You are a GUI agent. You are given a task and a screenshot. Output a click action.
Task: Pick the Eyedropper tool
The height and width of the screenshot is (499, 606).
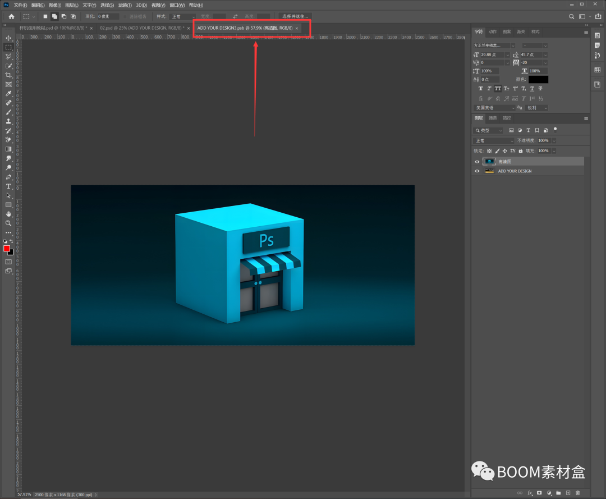point(8,94)
